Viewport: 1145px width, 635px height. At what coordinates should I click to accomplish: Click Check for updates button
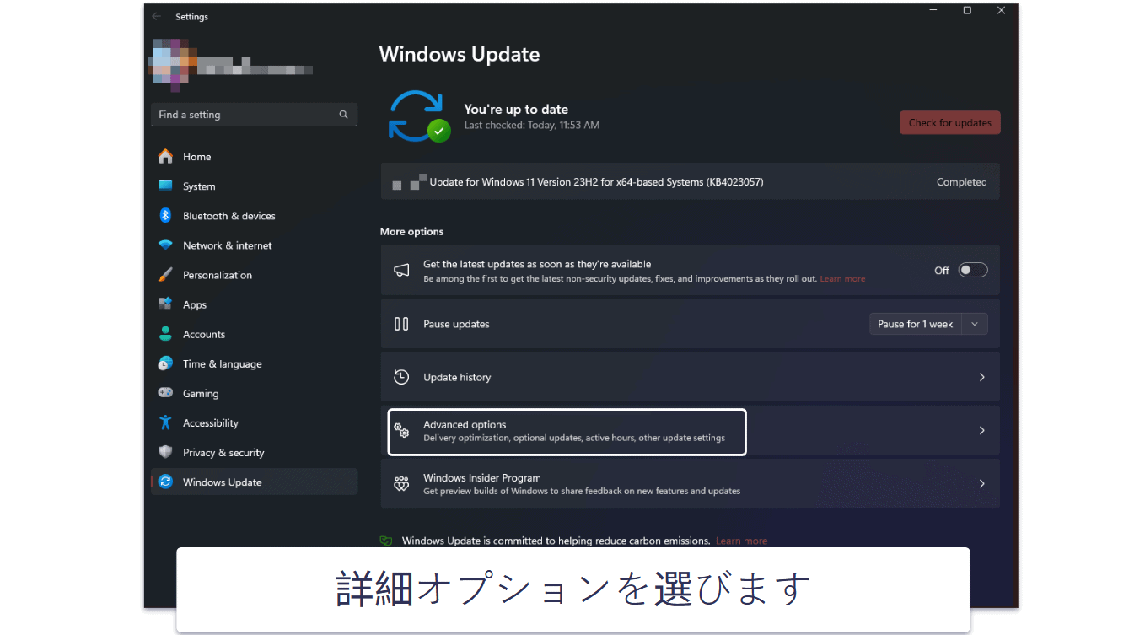[x=949, y=122]
